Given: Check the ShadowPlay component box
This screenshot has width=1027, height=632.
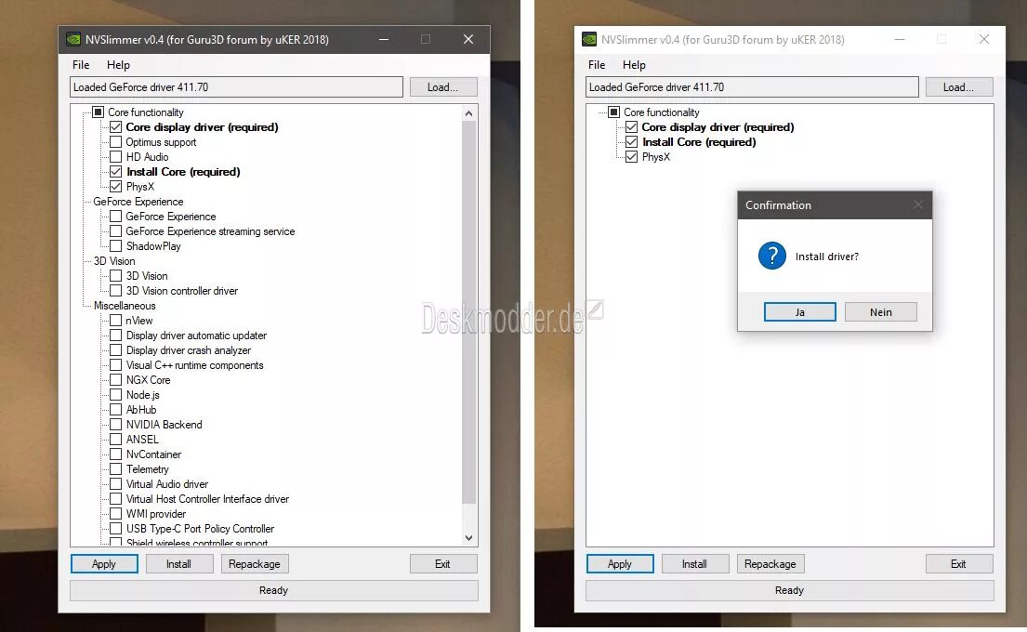Looking at the screenshot, I should click(116, 246).
